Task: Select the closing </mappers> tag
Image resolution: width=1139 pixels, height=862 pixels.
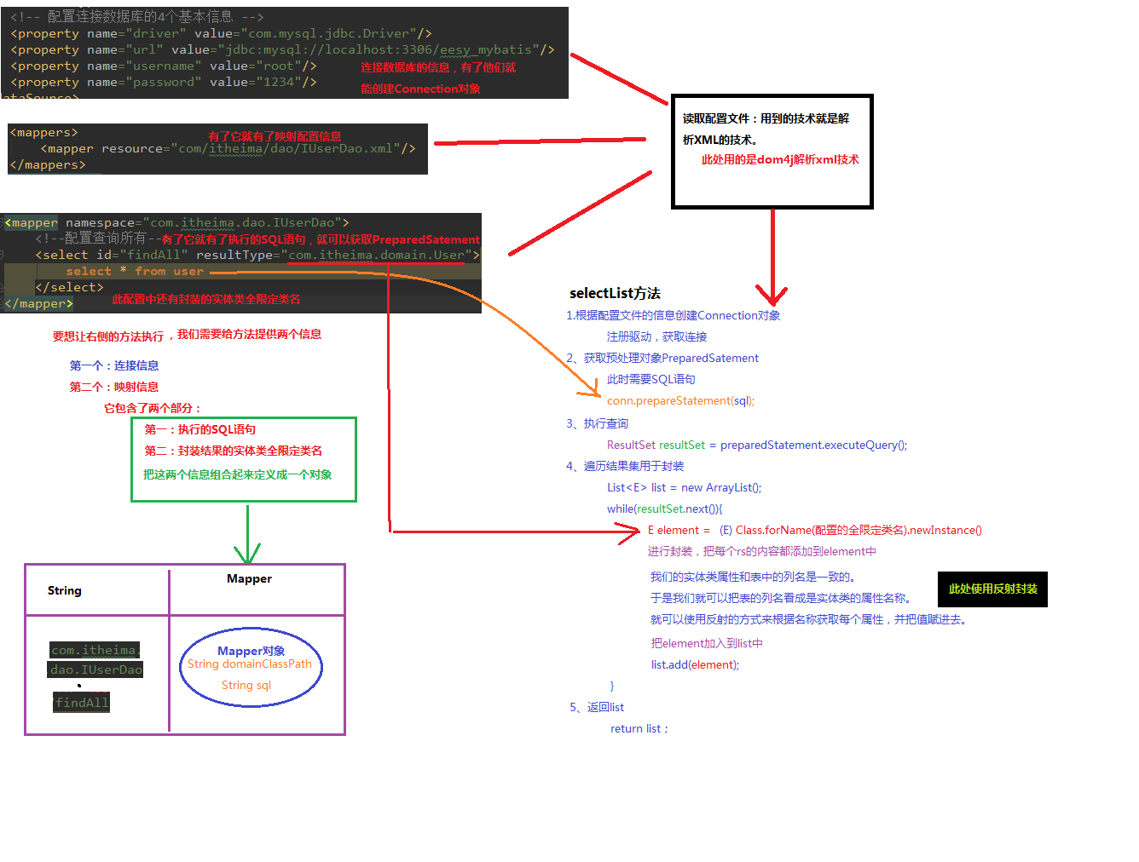Action: pos(48,164)
